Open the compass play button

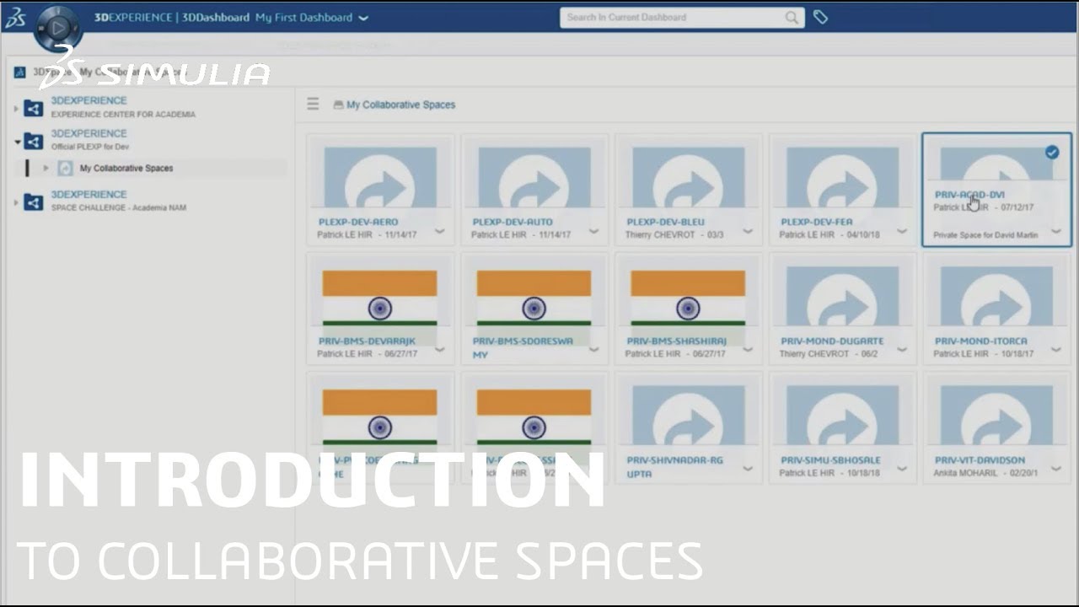click(x=58, y=28)
